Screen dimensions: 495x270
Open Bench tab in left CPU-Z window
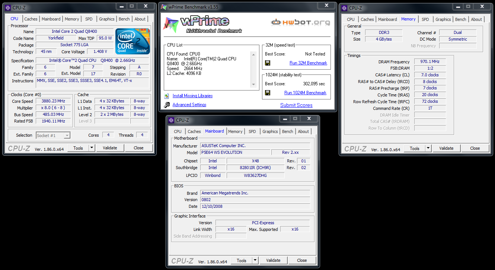(124, 19)
